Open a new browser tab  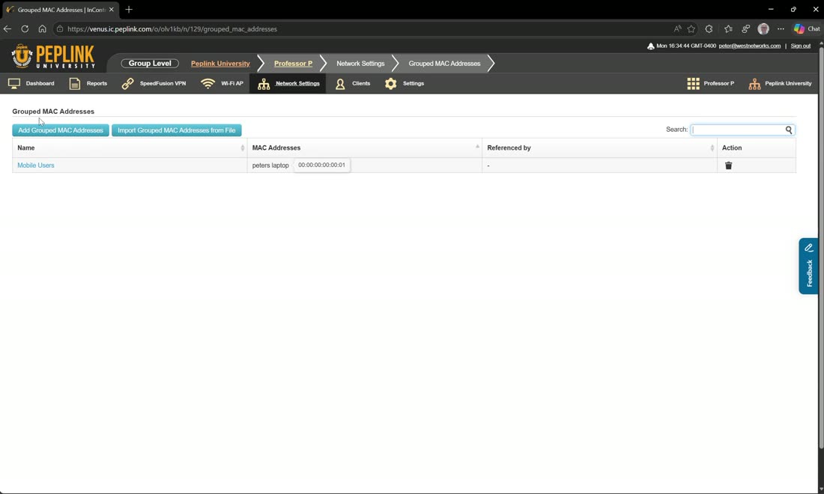(x=129, y=10)
